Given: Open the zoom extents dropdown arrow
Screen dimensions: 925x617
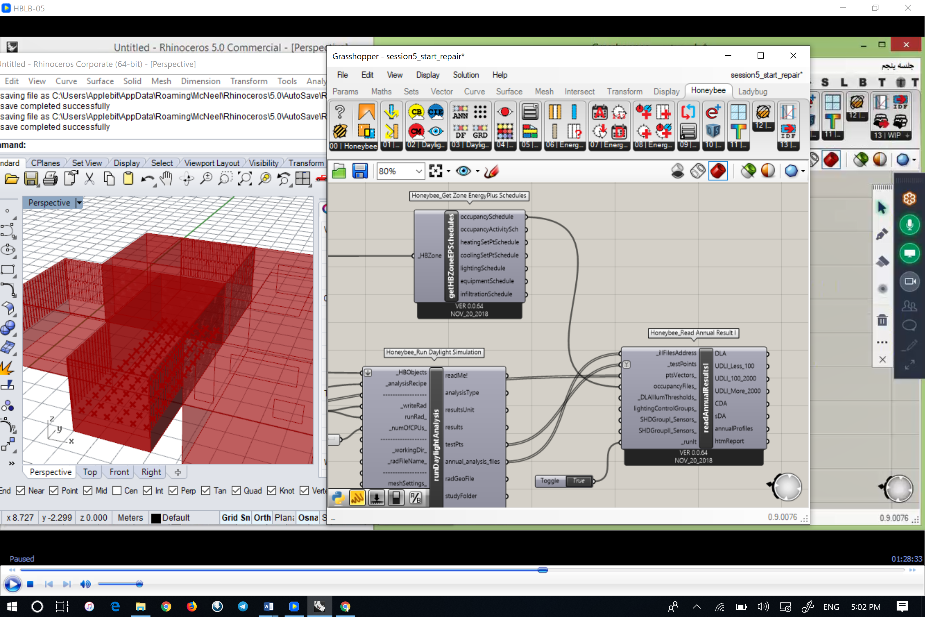Looking at the screenshot, I should click(x=448, y=171).
